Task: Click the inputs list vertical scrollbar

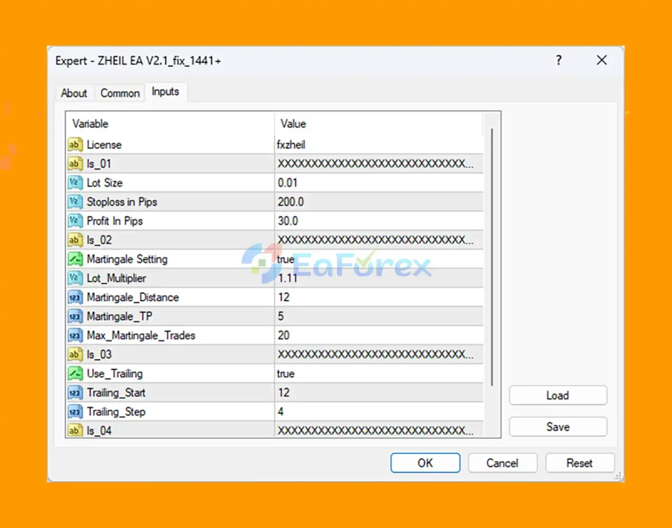Action: point(492,257)
